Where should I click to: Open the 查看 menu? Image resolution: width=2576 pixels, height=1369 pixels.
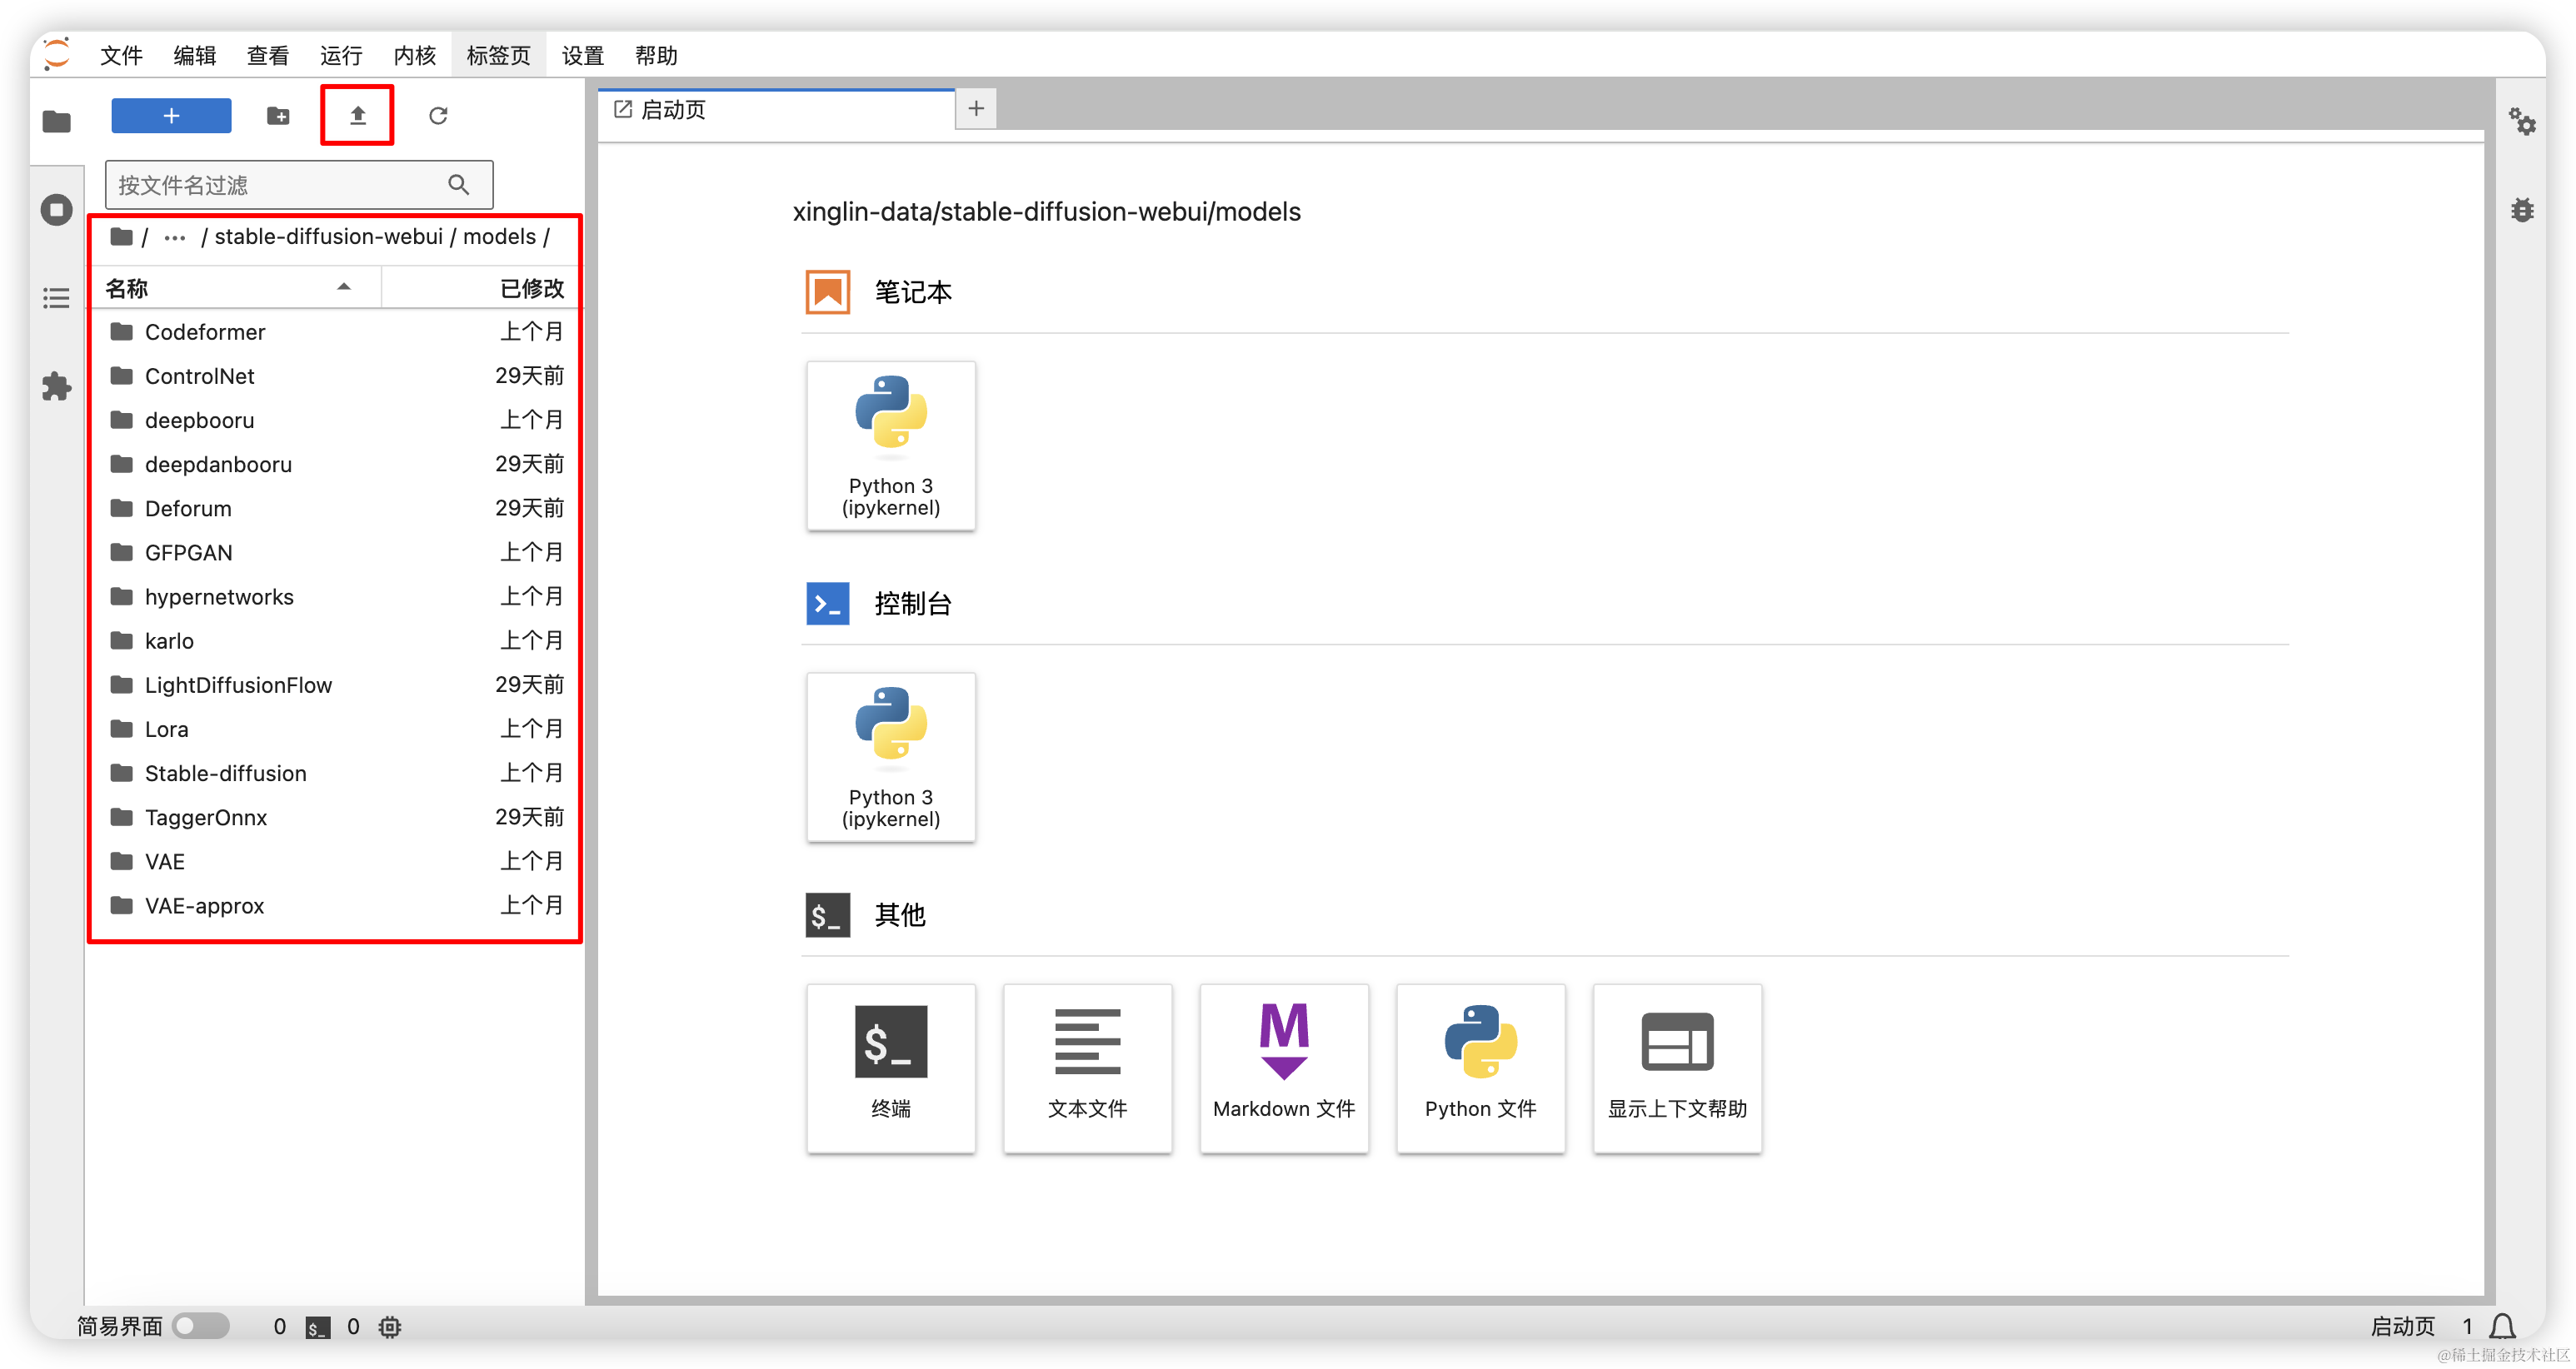pos(268,55)
